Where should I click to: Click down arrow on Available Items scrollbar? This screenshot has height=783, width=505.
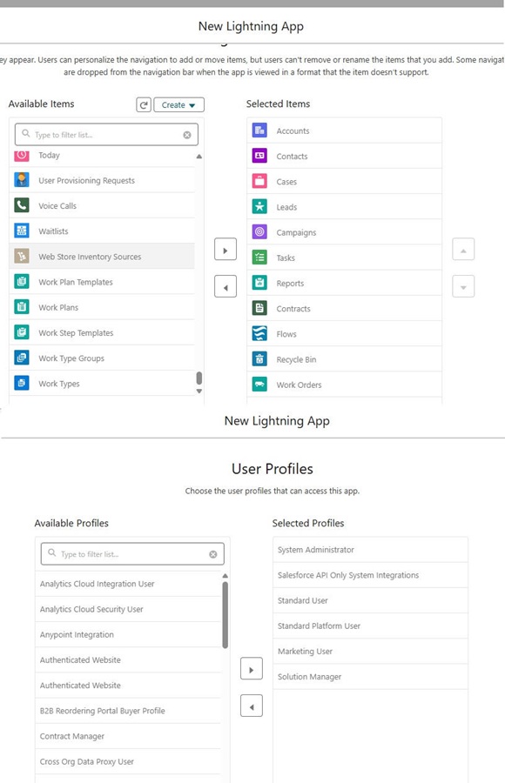(199, 391)
